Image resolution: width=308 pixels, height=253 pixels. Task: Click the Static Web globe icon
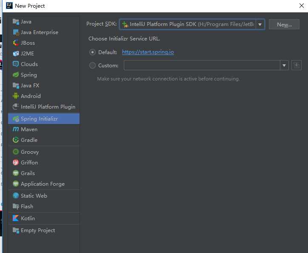pyautogui.click(x=16, y=195)
